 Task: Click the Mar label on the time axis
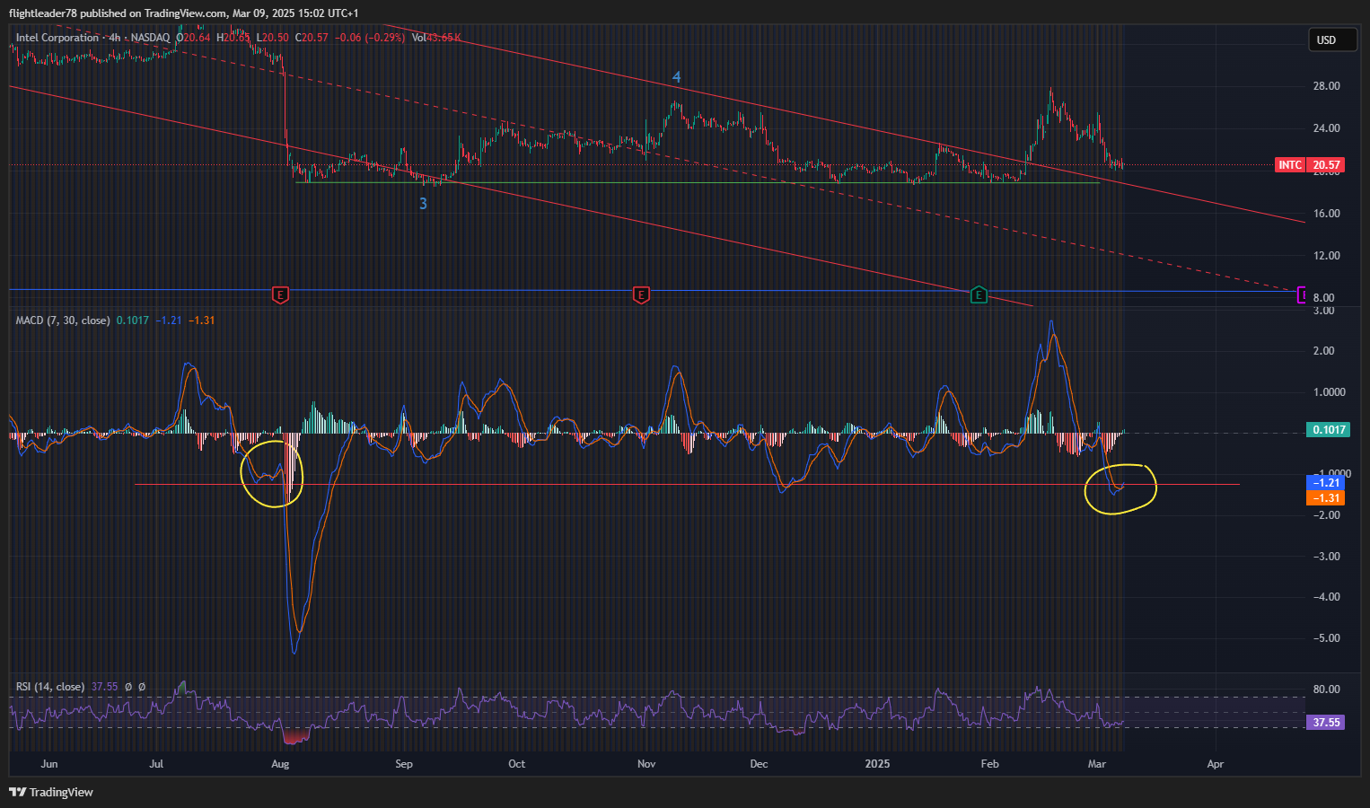pyautogui.click(x=1096, y=764)
